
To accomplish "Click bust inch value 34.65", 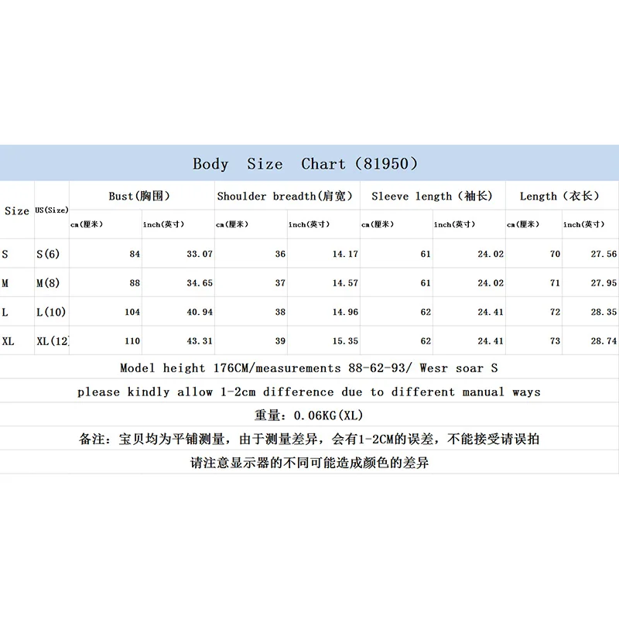I will coord(200,283).
